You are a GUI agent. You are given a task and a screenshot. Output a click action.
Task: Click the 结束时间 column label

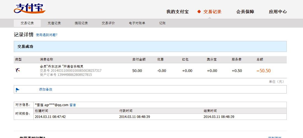point(210,111)
